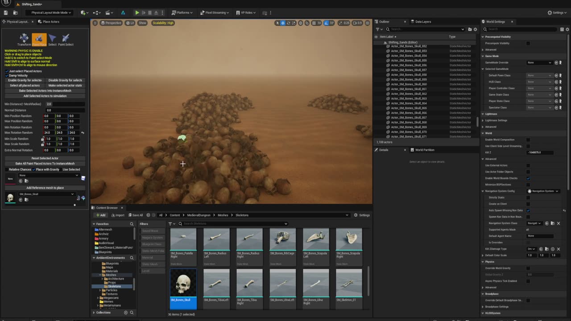Click the viewport select-mode arrow icon

click(x=277, y=23)
